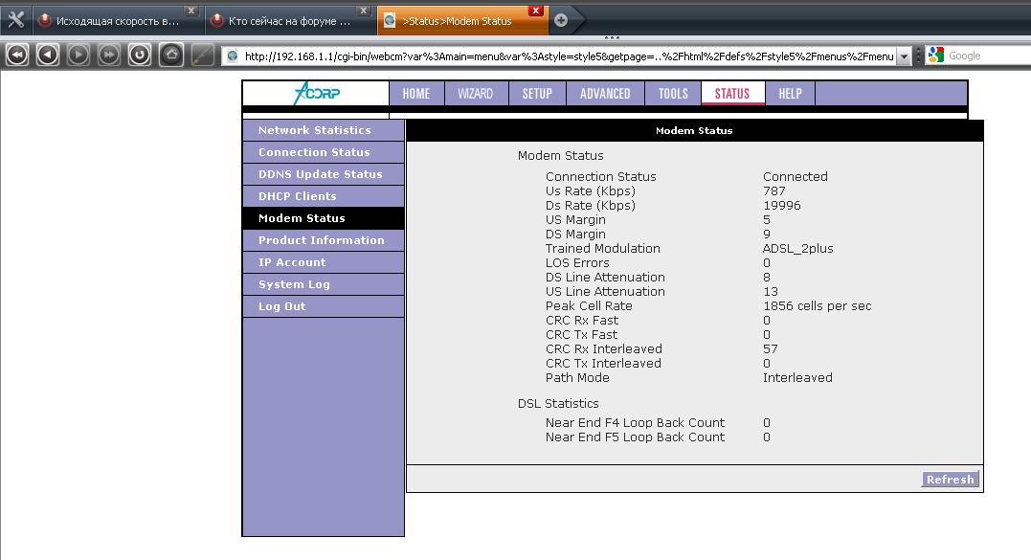This screenshot has width=1031, height=560.
Task: Close the 'Кто сейчас на форуме' tab
Action: click(363, 11)
